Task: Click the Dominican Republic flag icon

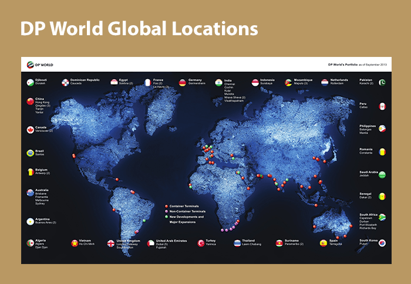Action: 65,83
